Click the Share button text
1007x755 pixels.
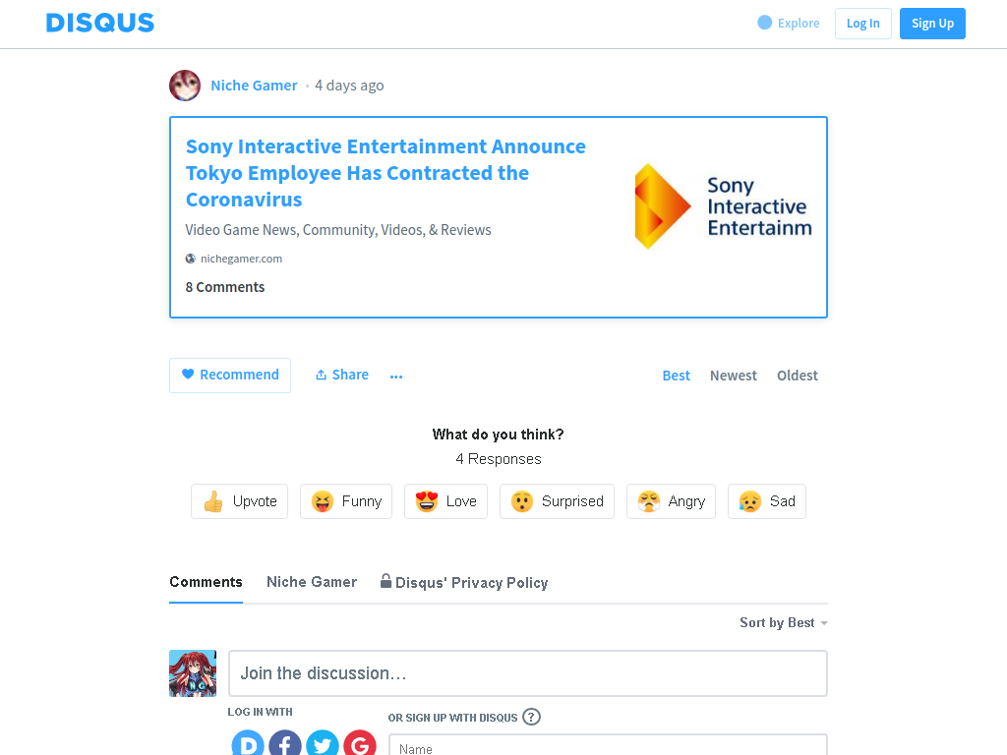tap(350, 375)
